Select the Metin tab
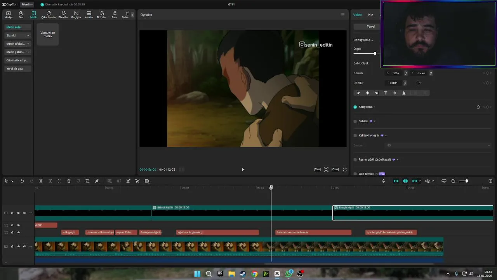This screenshot has height=280, width=497. click(34, 15)
